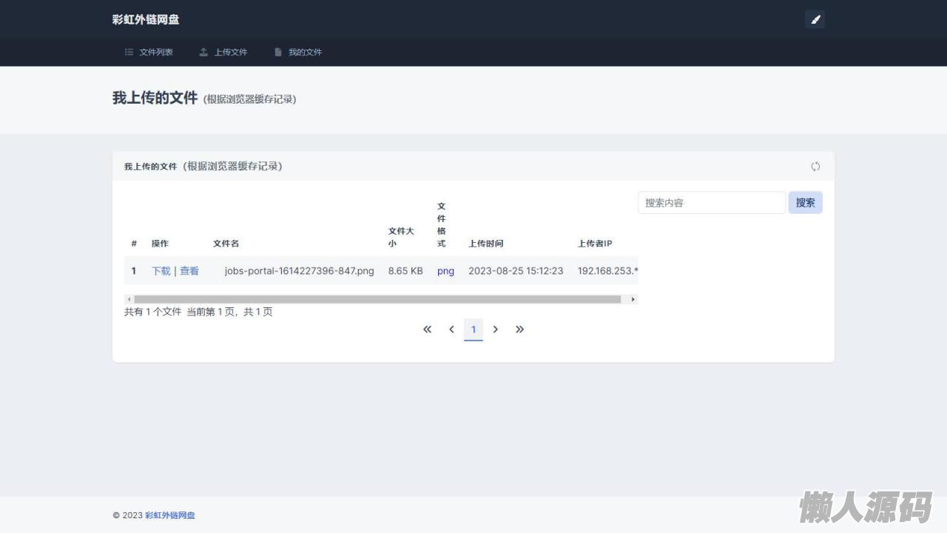
Task: Go to next page arrow
Action: (496, 329)
